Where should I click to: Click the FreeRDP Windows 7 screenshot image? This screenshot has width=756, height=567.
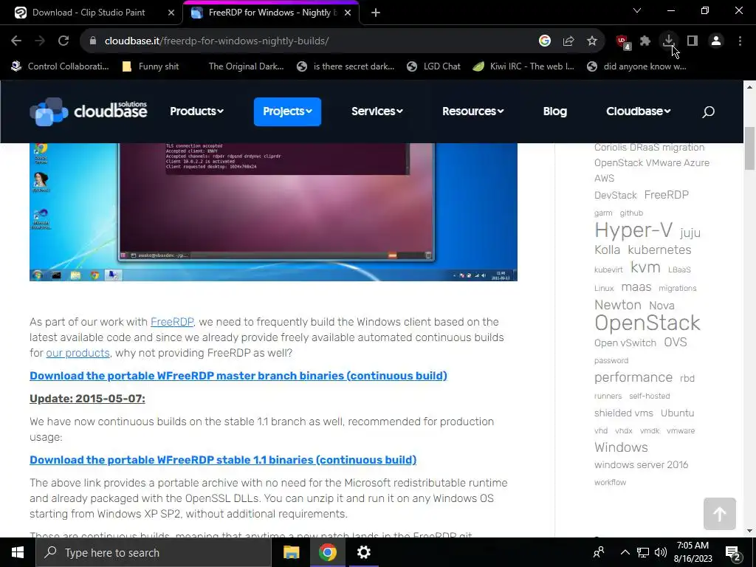273,212
